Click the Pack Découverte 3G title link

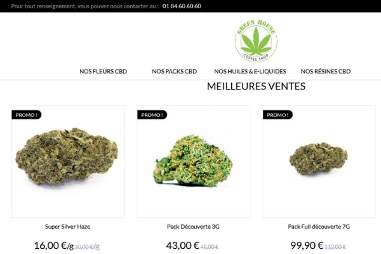coord(193,227)
